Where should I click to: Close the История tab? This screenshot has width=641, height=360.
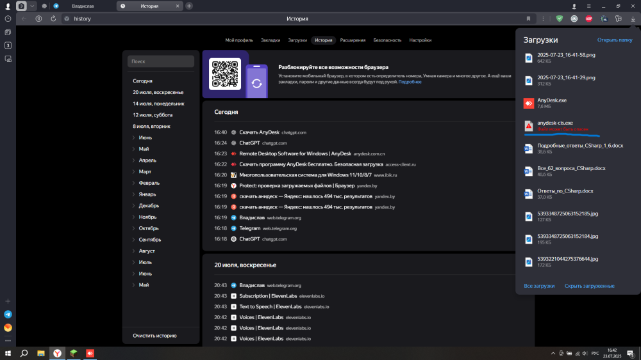178,6
